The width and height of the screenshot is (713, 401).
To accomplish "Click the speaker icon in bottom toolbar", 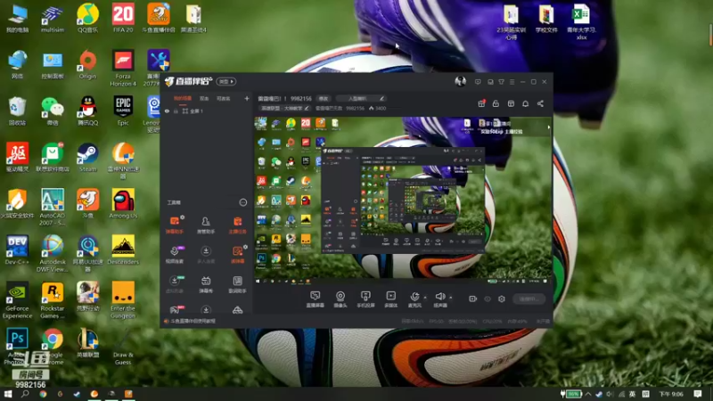I will pos(439,297).
